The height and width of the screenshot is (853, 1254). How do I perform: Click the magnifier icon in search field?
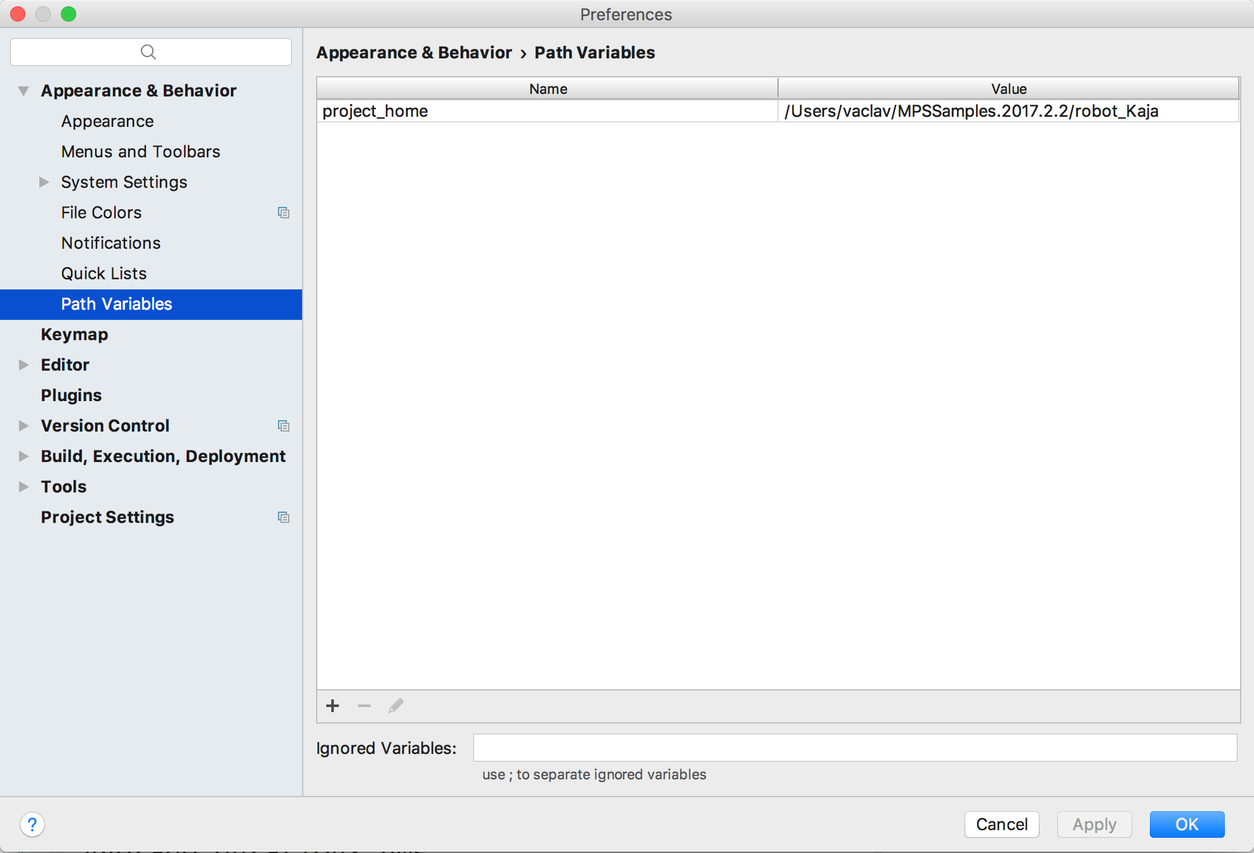point(148,52)
